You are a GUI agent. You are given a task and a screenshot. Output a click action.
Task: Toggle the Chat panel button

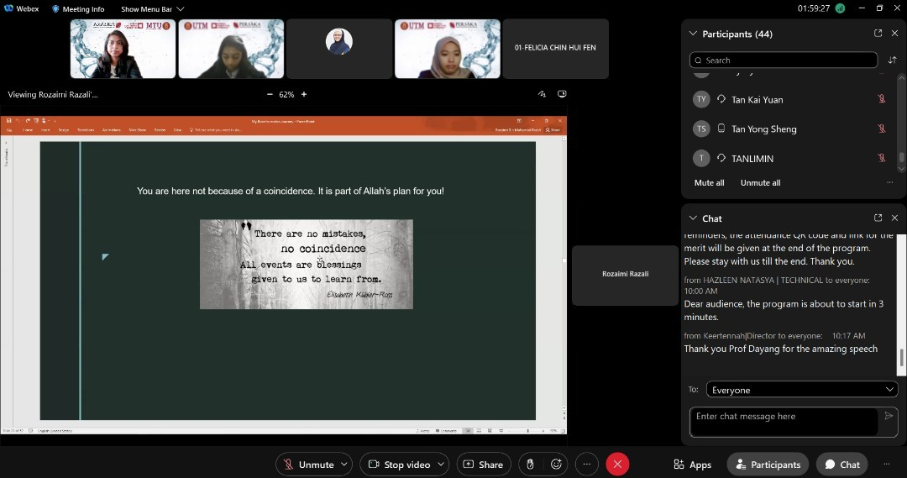point(842,464)
